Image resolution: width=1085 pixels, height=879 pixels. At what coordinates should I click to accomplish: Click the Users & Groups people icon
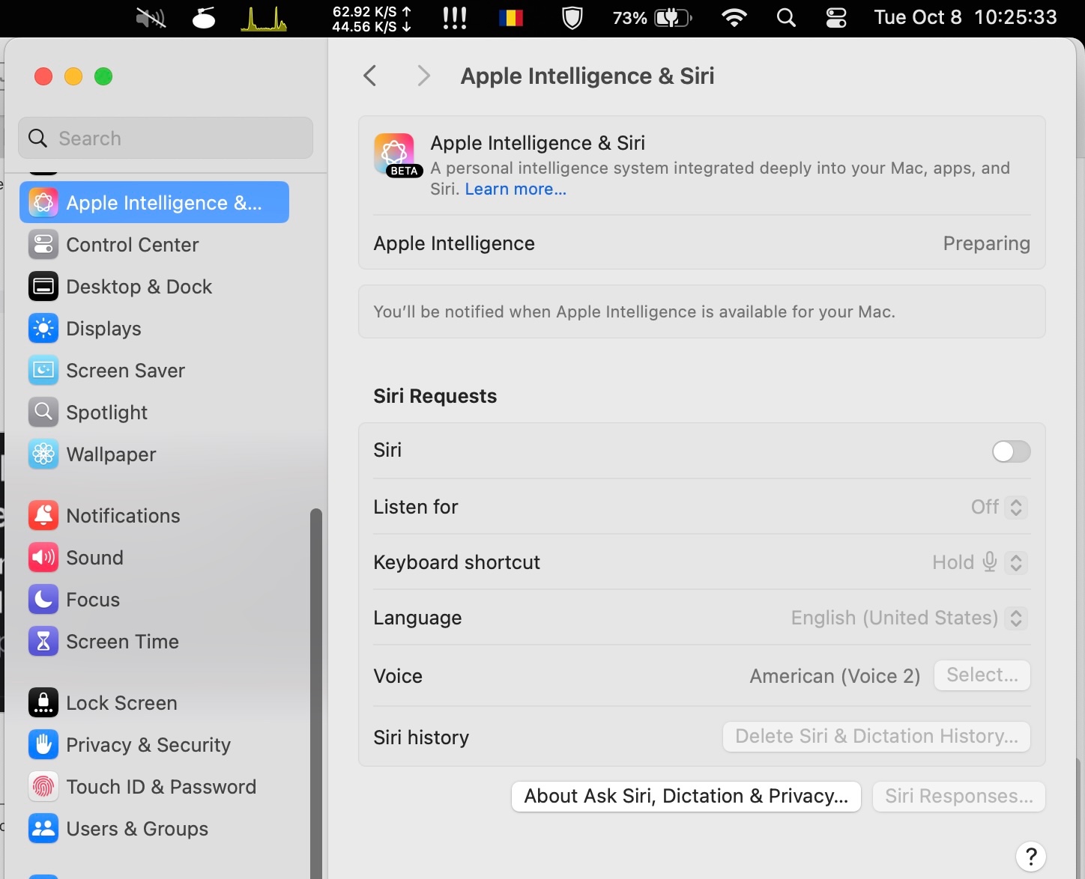click(x=43, y=828)
